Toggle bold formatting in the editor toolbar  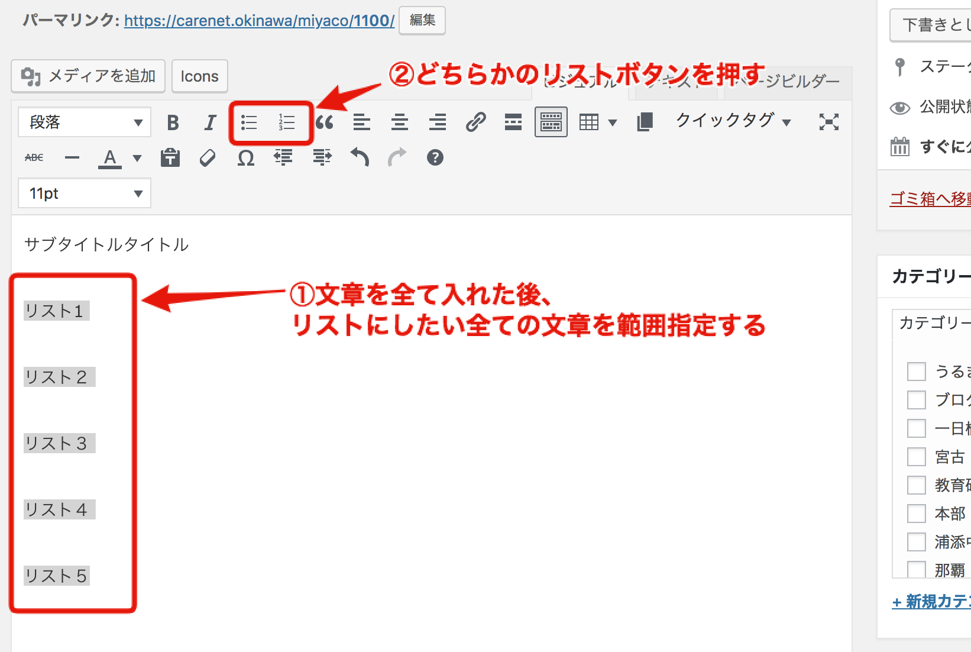point(173,122)
